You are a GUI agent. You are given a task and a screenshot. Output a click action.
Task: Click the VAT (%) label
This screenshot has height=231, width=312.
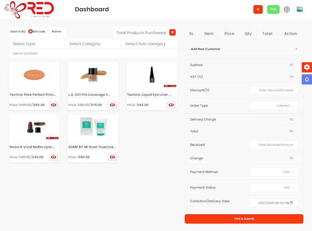coord(196,77)
